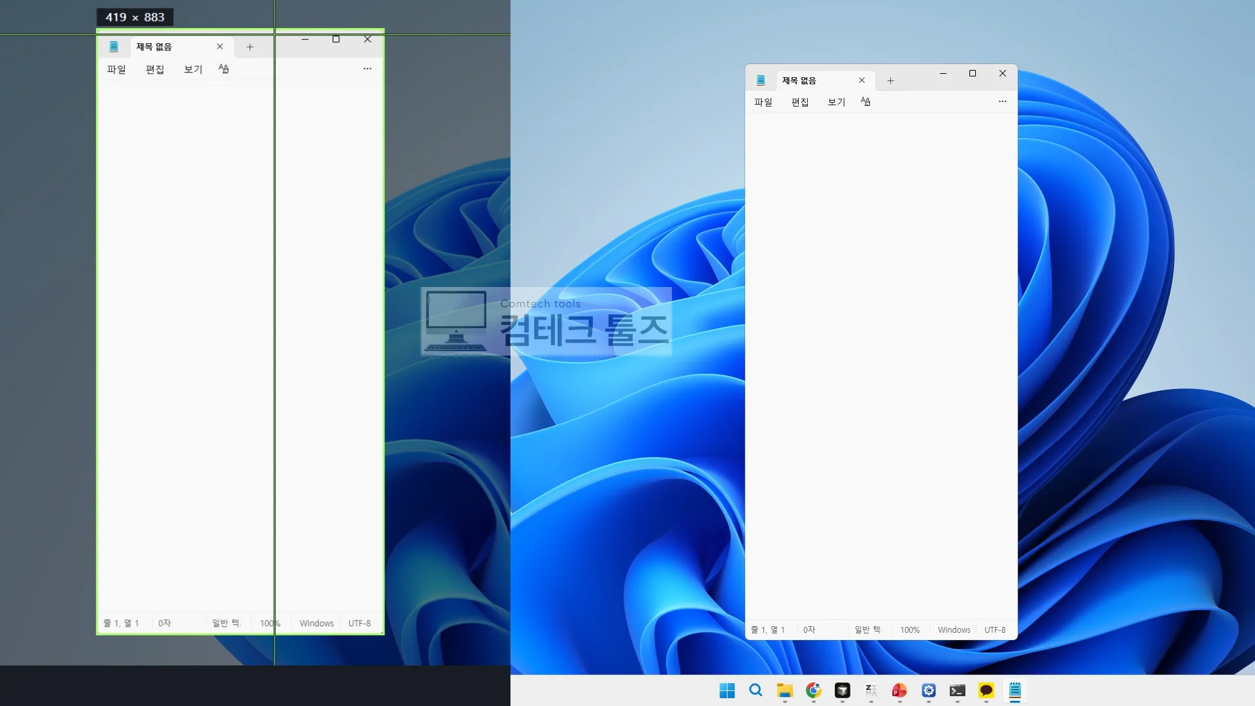Click 0자 in left Notepad status bar

[x=165, y=623]
